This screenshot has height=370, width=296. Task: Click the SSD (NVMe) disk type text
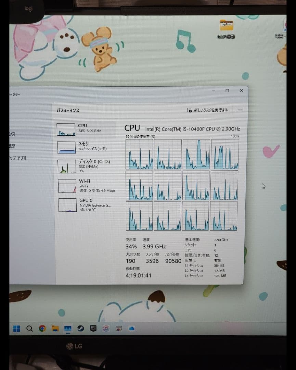pyautogui.click(x=89, y=166)
